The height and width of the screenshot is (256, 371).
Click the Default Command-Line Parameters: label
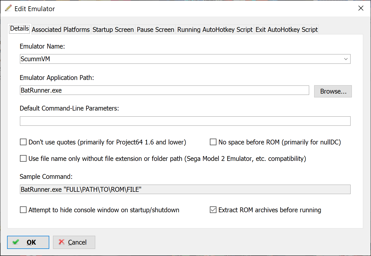point(69,108)
